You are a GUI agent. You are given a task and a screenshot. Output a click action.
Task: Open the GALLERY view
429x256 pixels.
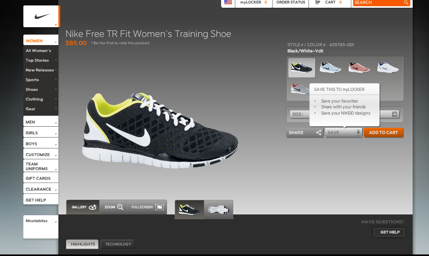click(x=83, y=207)
